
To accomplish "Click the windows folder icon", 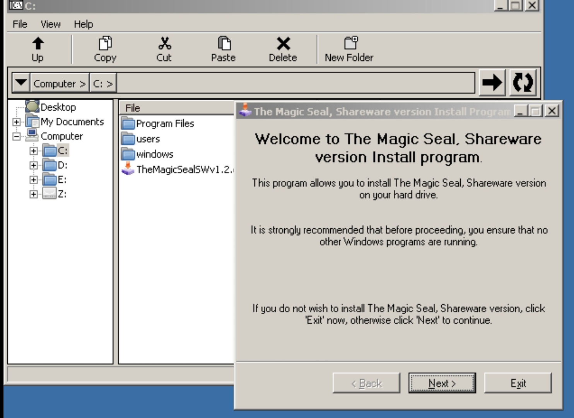I will point(128,154).
